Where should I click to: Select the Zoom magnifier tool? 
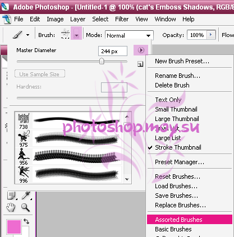pyautogui.click(x=25, y=207)
